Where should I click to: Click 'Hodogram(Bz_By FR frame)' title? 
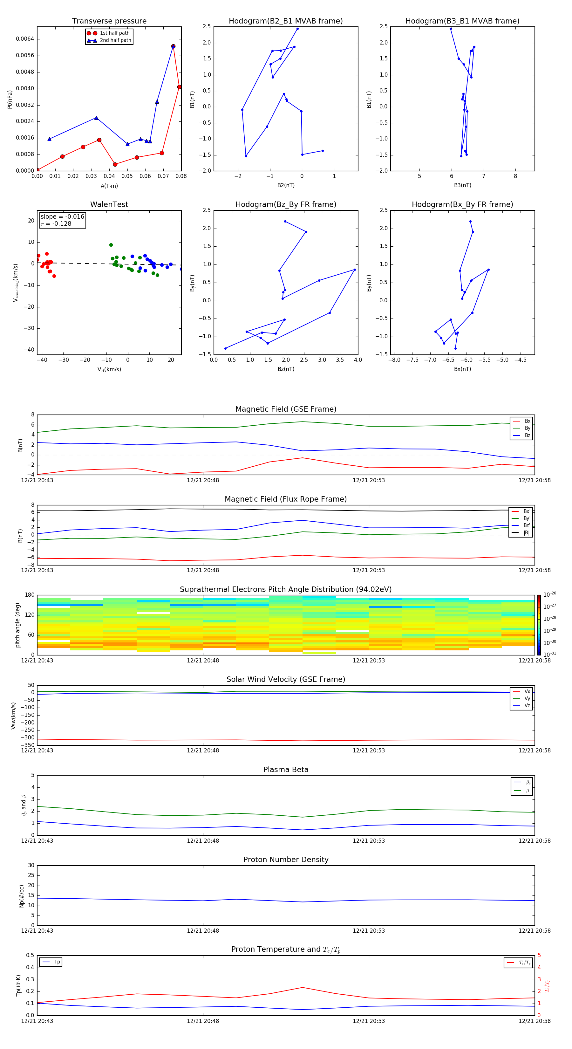point(286,204)
